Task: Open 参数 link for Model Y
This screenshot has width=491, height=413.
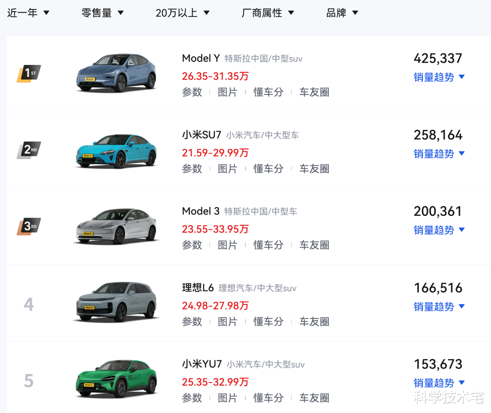Action: click(x=192, y=92)
